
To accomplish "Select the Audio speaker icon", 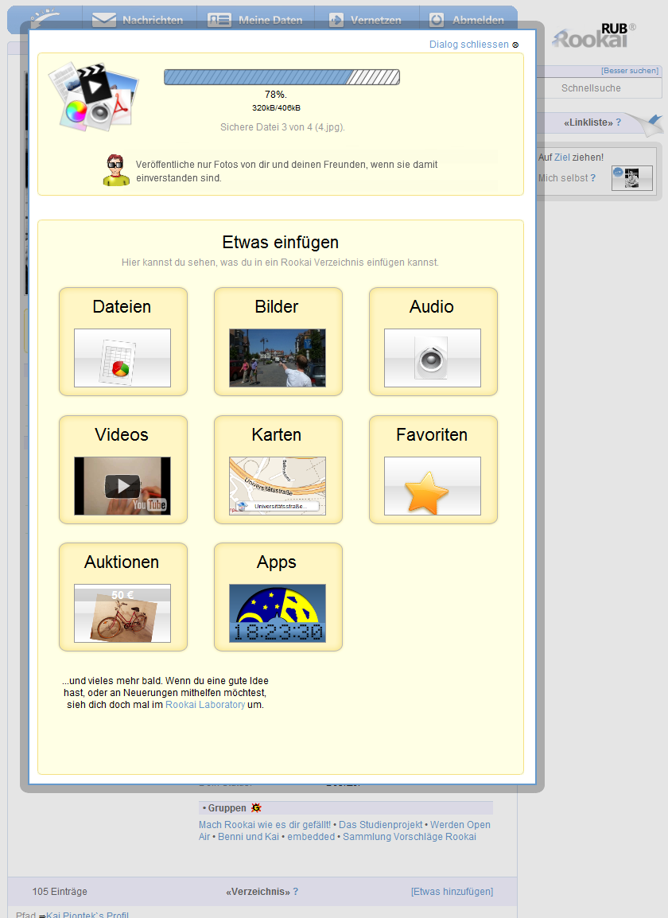I will 433,358.
